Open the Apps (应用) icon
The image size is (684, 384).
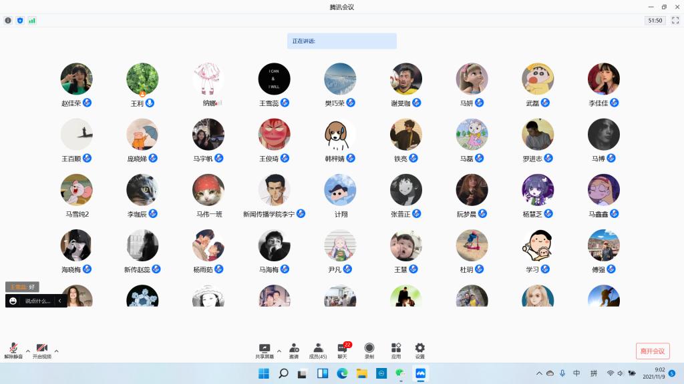pos(396,349)
